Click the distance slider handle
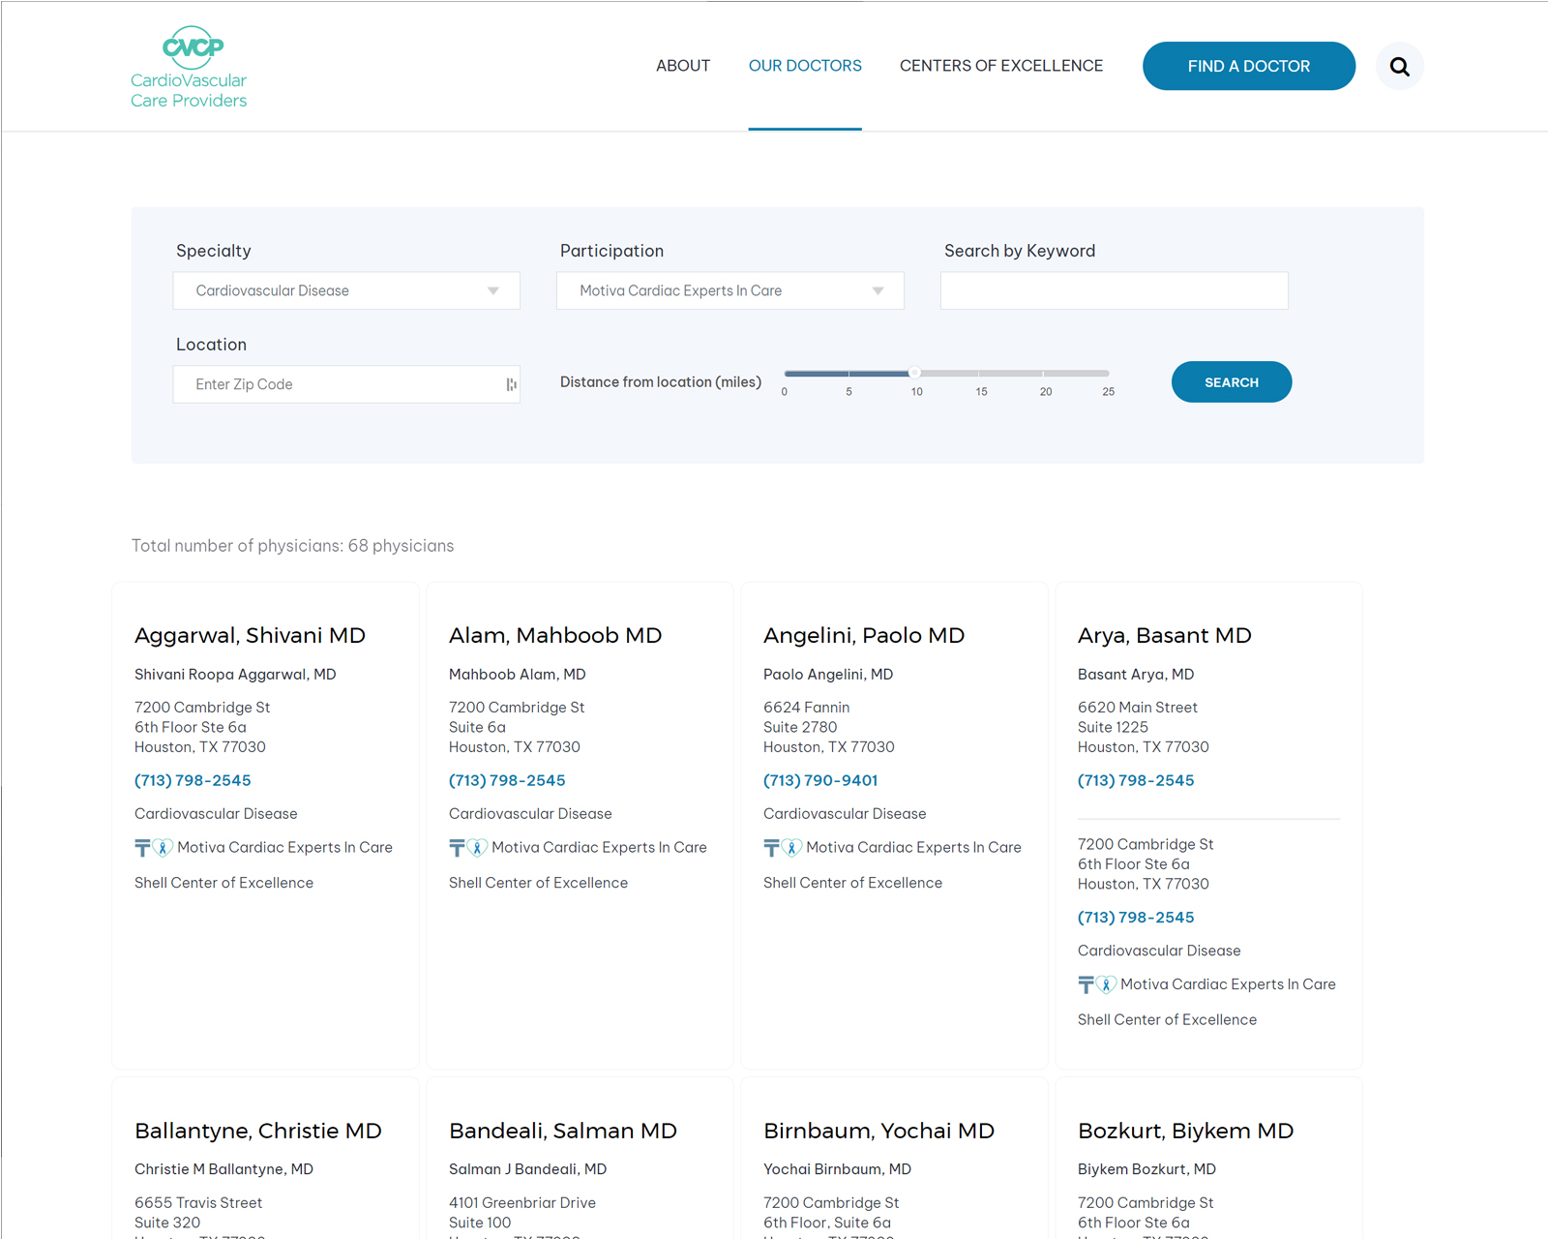 [914, 373]
